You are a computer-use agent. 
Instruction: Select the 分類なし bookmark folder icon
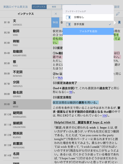(68, 17)
